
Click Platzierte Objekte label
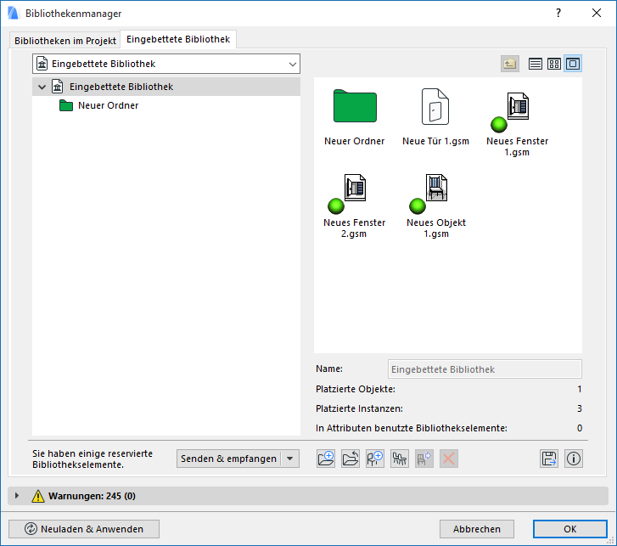[x=356, y=389]
